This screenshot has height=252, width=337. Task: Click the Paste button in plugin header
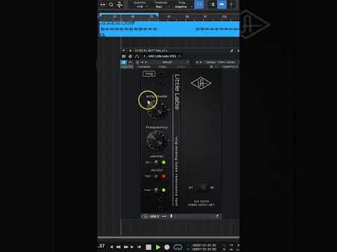(x=180, y=66)
